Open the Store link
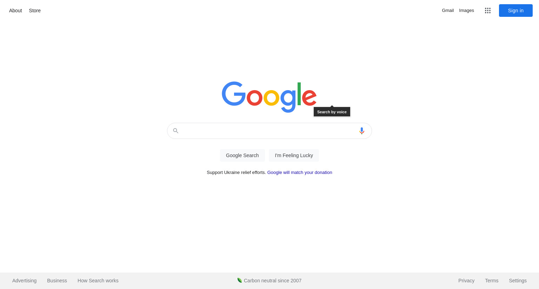Screen dimensions: 539x289 click(35, 11)
